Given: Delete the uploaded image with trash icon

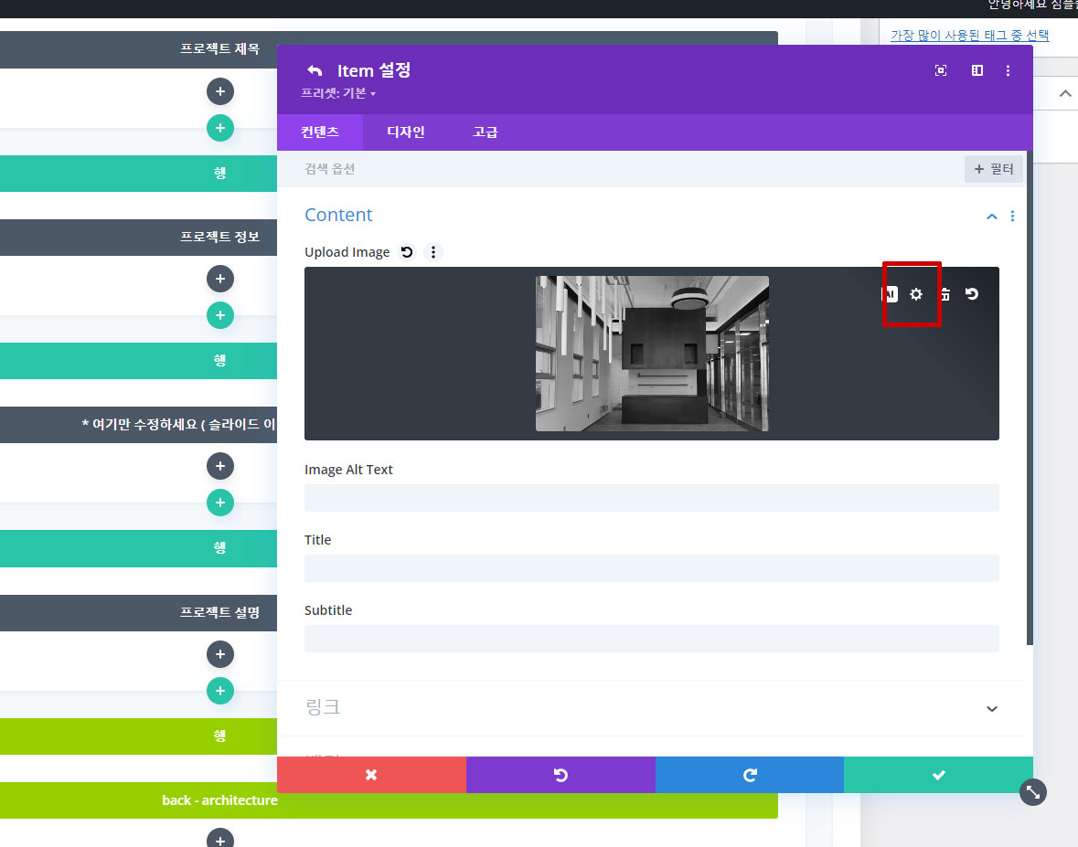Looking at the screenshot, I should coord(945,294).
